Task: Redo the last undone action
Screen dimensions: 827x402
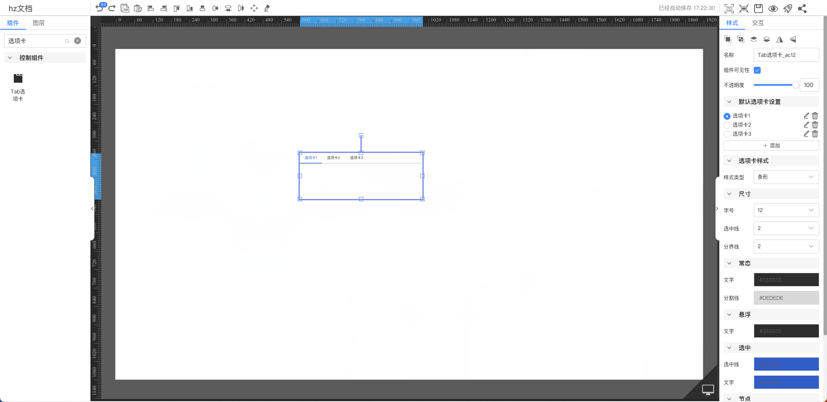Action: click(112, 8)
